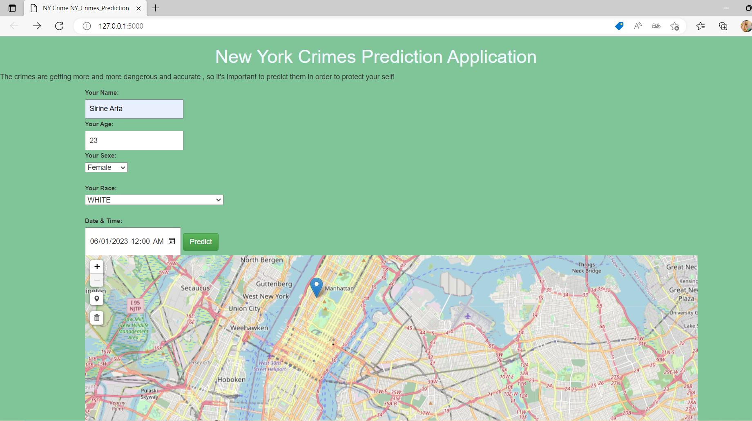
Task: Clear map markers using the trash icon
Action: click(x=97, y=317)
